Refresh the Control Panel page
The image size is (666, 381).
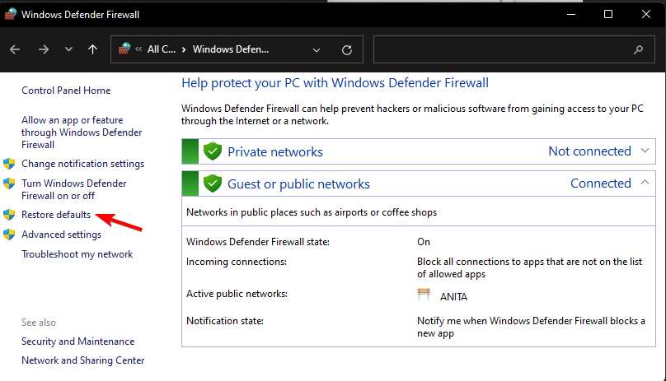[347, 50]
